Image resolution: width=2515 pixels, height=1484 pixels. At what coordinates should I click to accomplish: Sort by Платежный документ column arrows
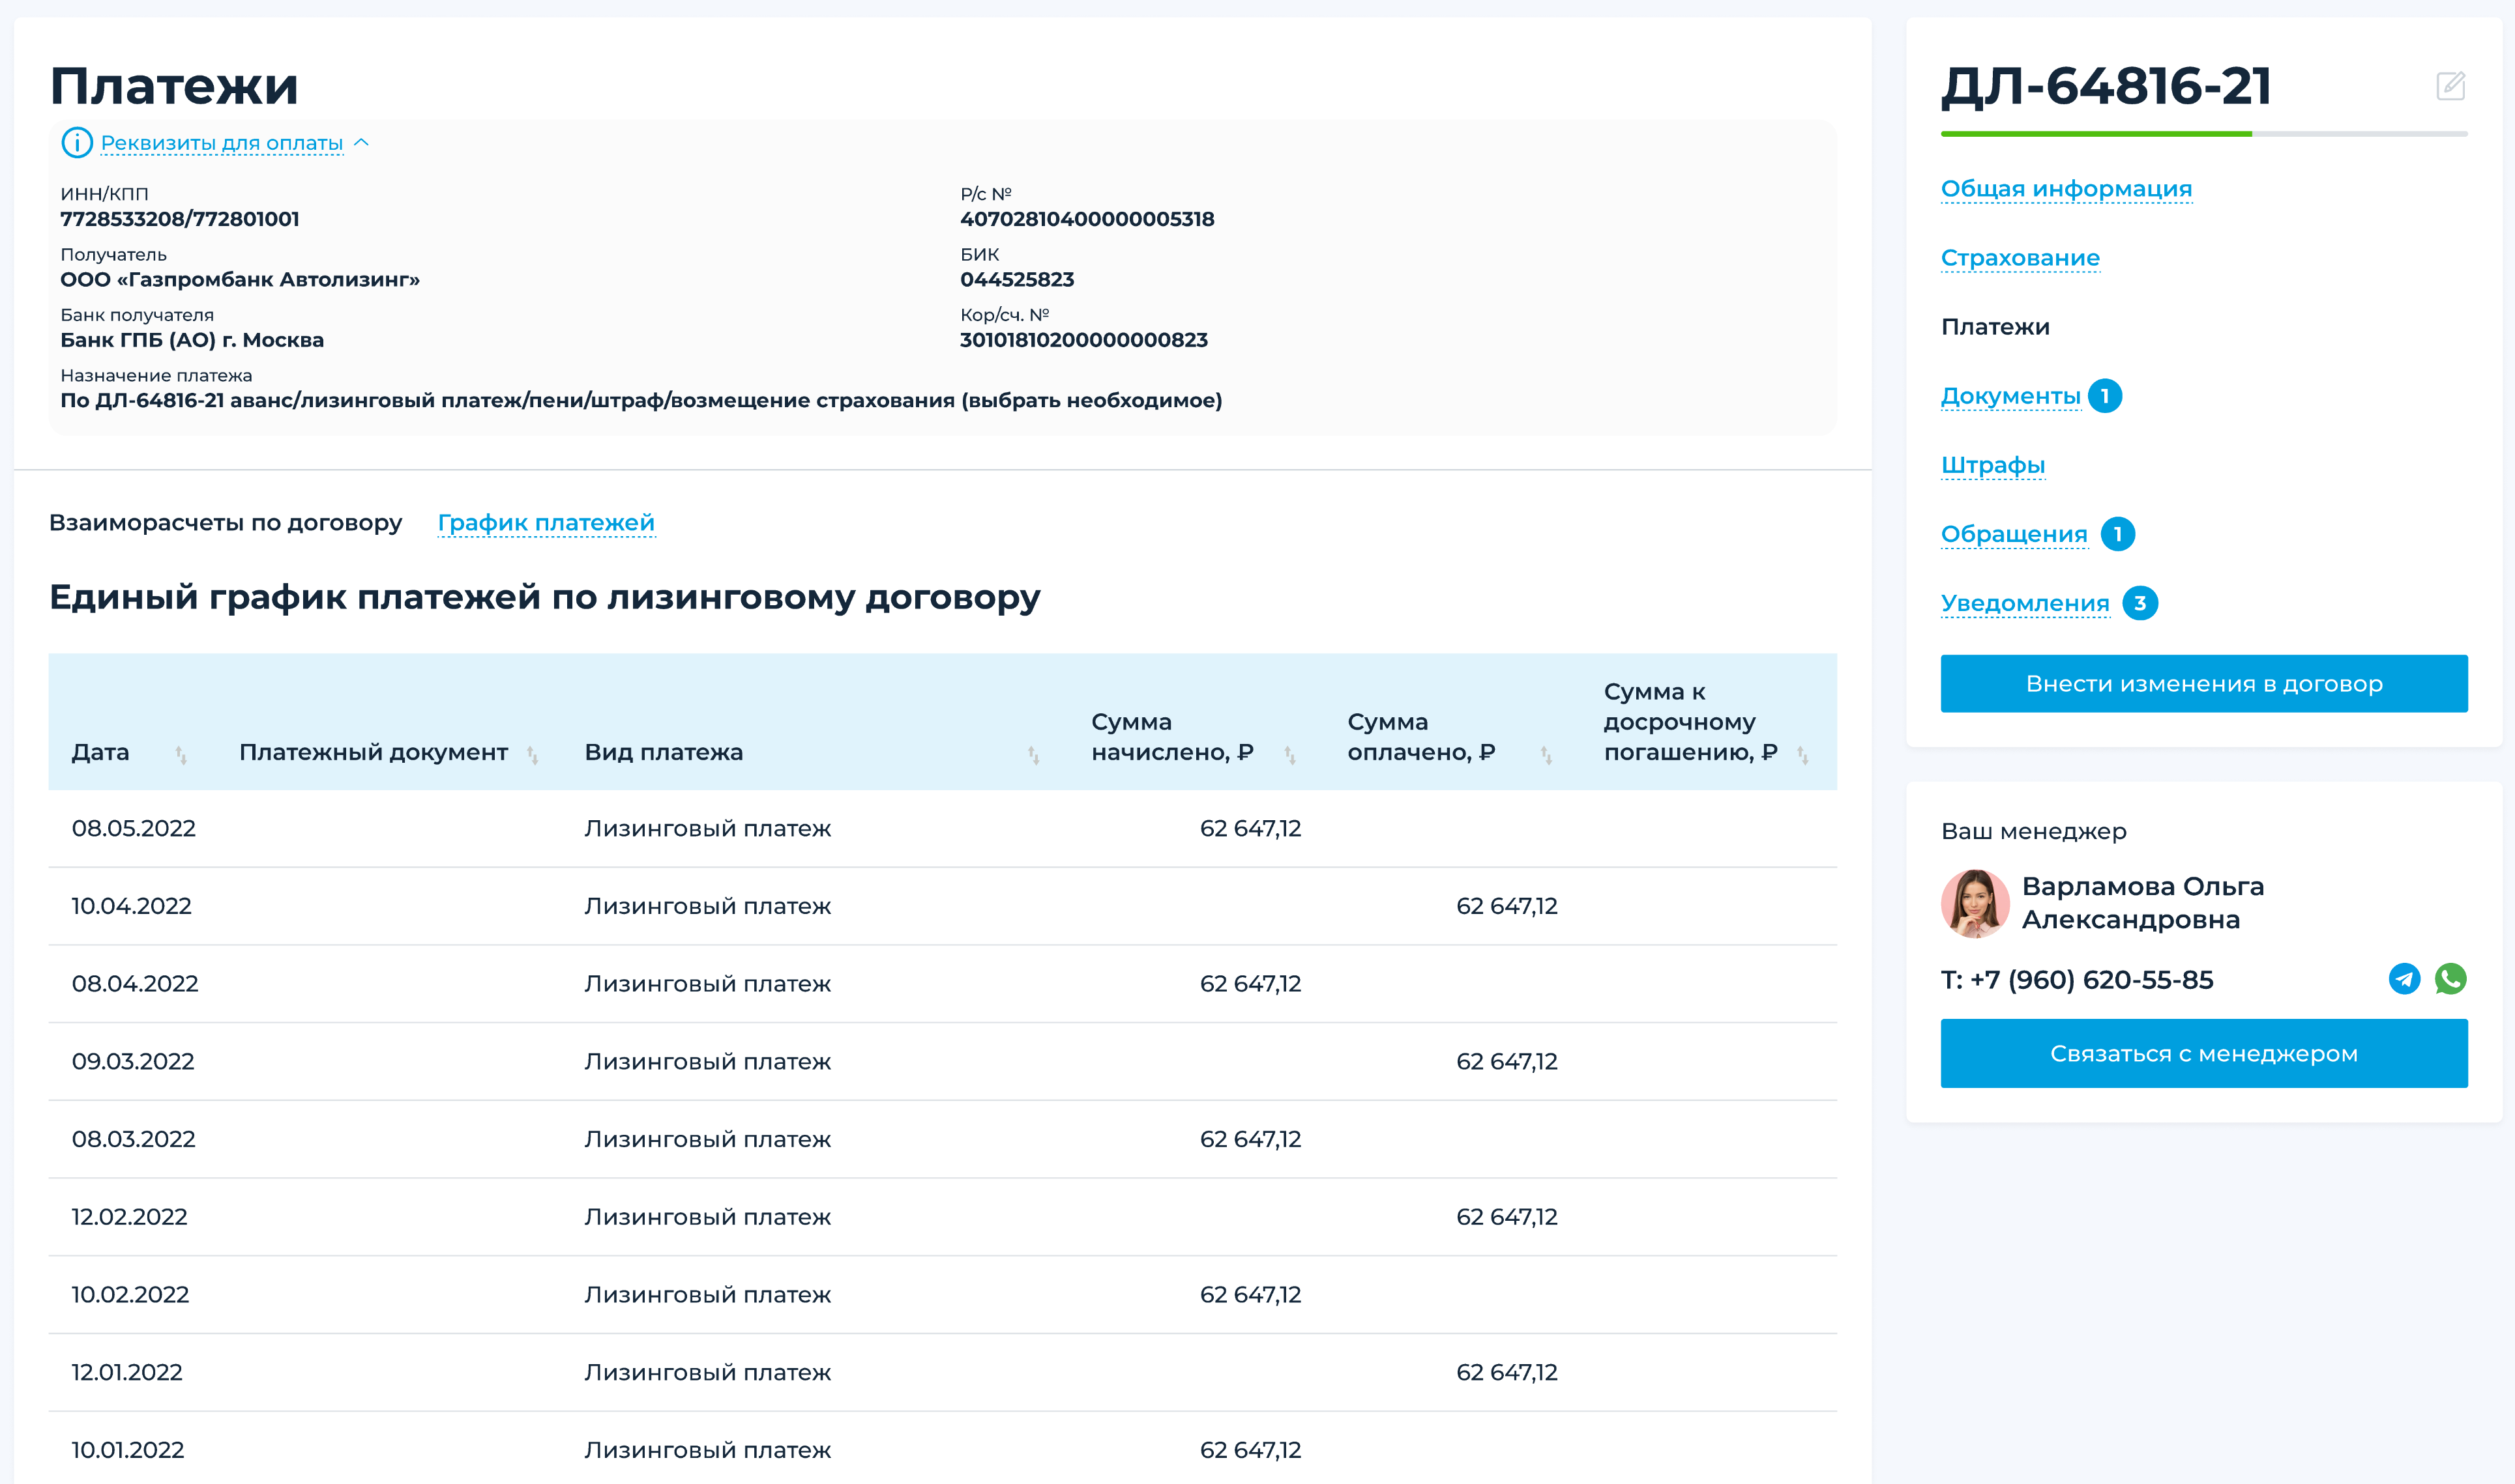point(532,755)
